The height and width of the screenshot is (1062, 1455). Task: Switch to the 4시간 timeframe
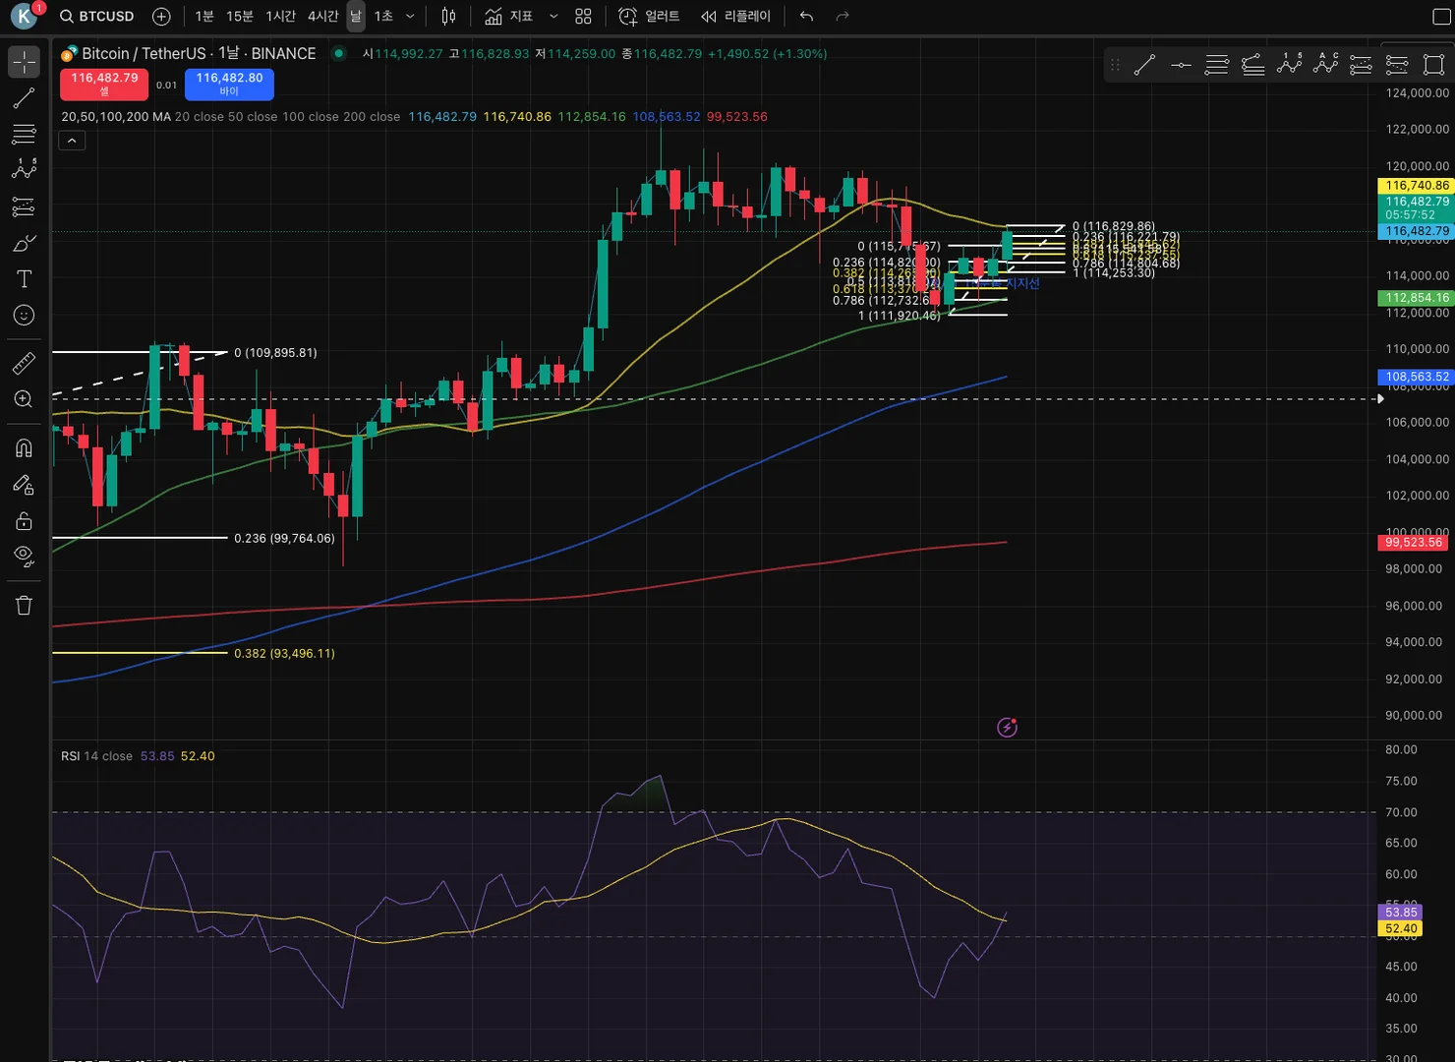tap(322, 16)
